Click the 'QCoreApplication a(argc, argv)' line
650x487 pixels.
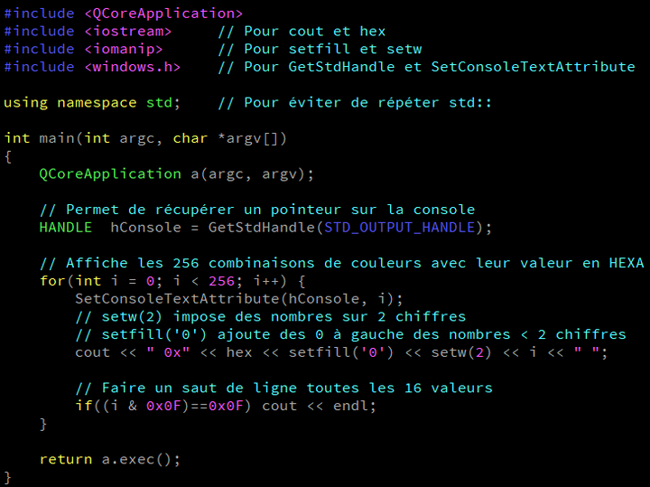[176, 173]
